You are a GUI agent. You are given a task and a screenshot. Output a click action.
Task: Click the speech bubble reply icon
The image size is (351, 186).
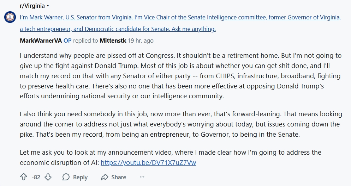click(66, 177)
